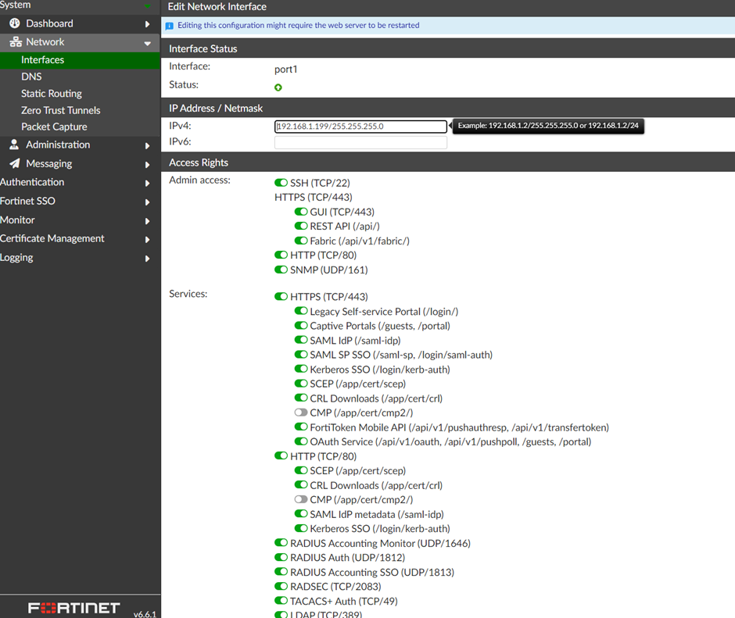Disable Captive Portals service
The width and height of the screenshot is (735, 618).
[301, 326]
